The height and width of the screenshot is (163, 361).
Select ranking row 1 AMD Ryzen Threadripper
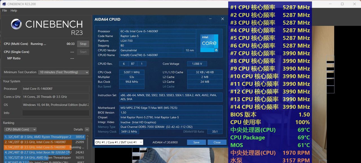pos(45,137)
